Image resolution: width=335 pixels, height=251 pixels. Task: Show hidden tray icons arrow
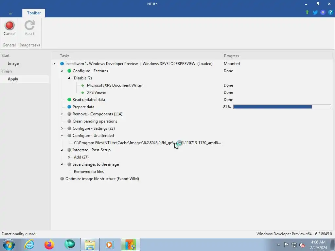(278, 245)
